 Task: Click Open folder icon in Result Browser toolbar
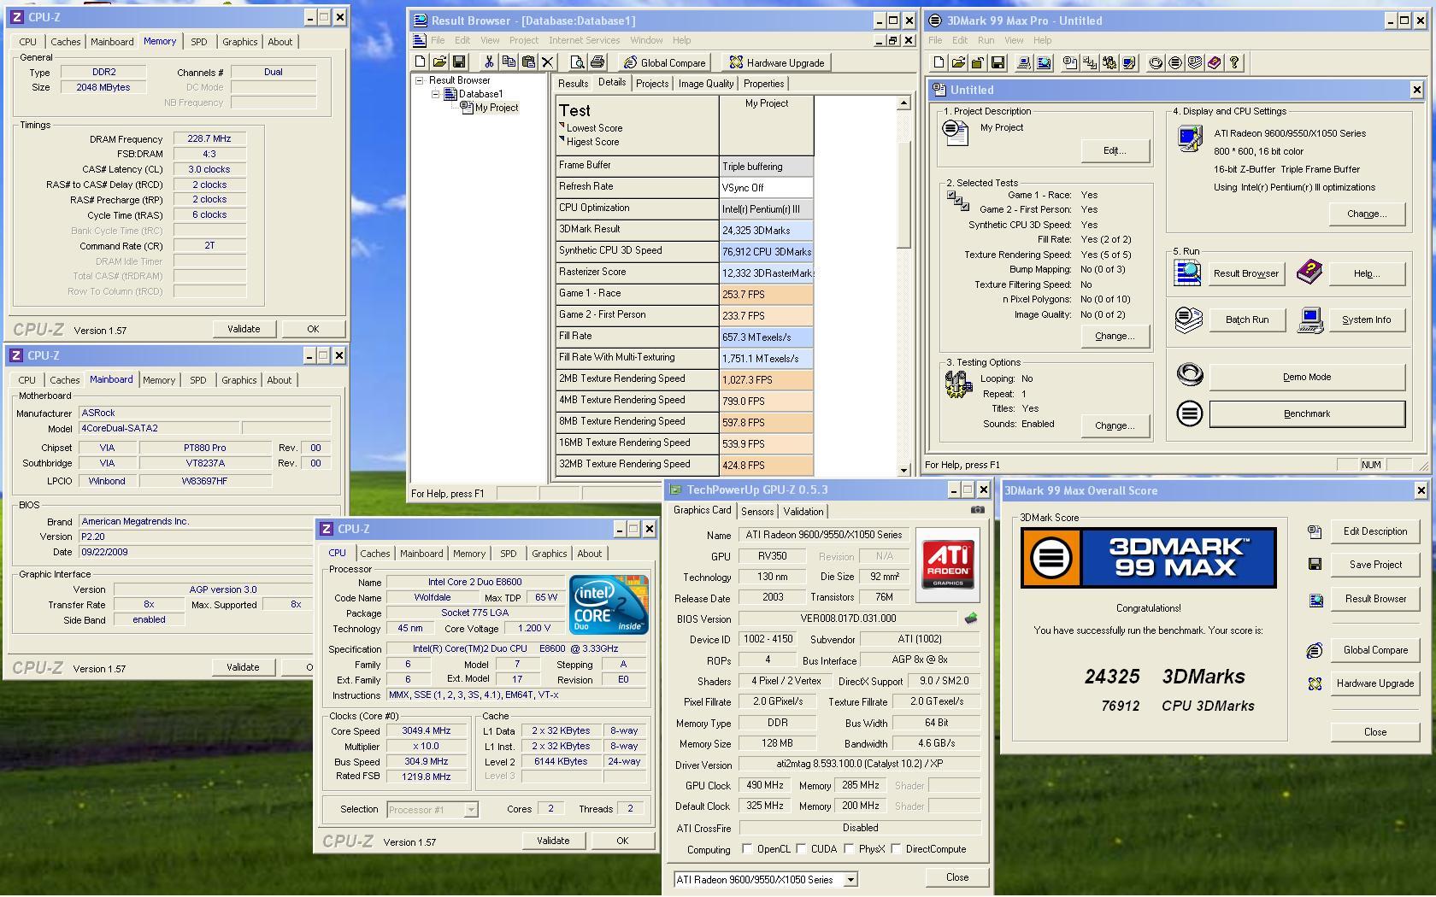[439, 62]
